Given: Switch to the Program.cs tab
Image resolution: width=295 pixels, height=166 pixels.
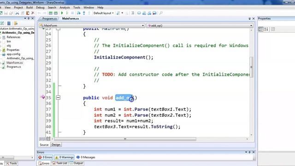Looking at the screenshot, I should (x=49, y=18).
